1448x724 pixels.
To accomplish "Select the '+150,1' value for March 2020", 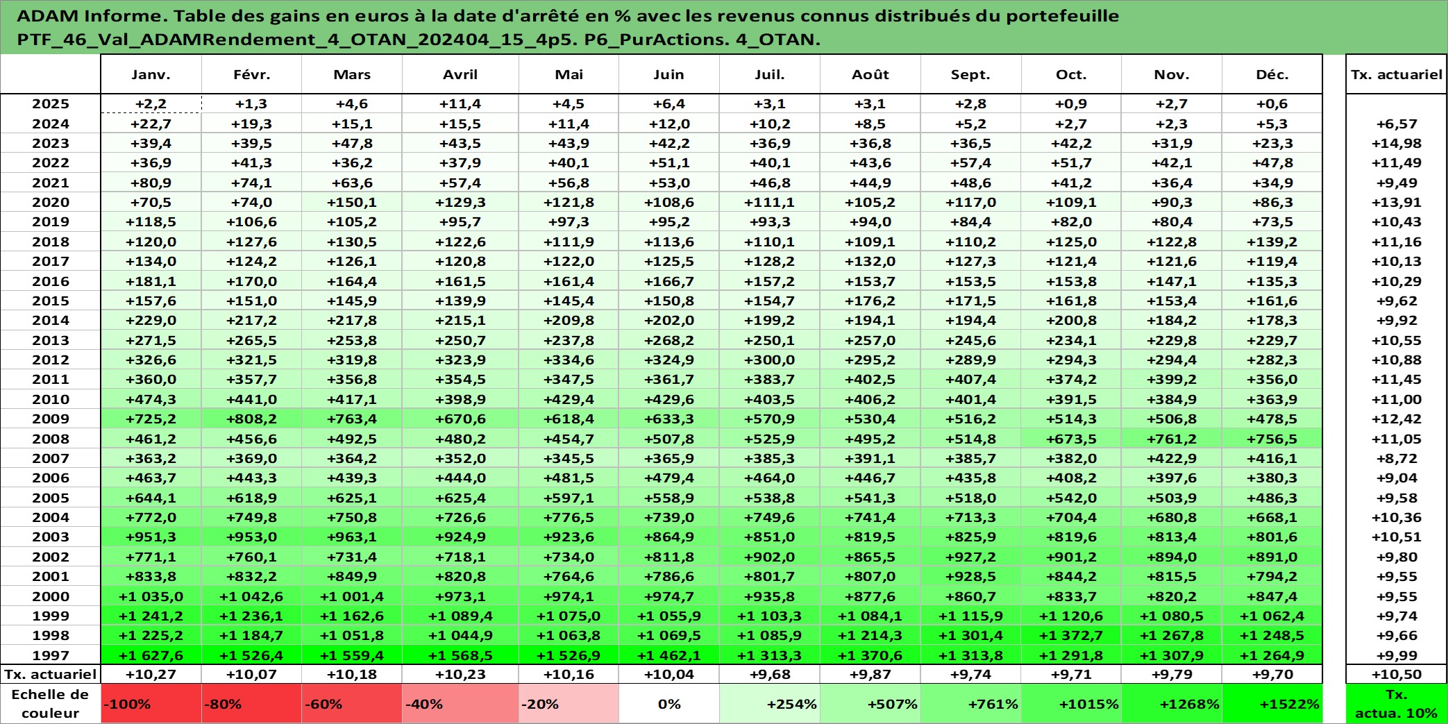I will tap(352, 202).
